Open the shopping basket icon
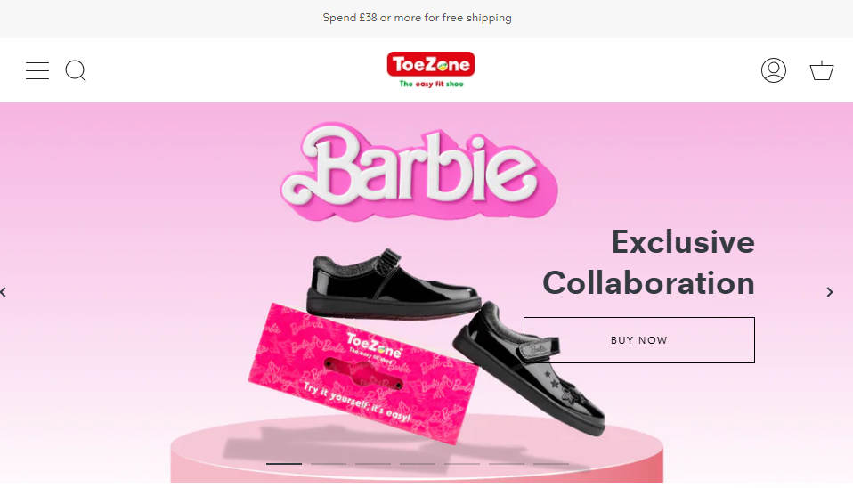 coord(822,70)
